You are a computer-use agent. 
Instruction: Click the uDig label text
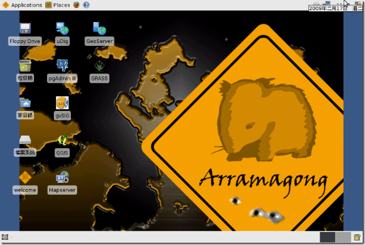(x=62, y=41)
